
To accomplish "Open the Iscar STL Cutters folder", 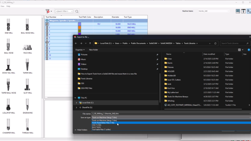I will pyautogui.click(x=174, y=80).
